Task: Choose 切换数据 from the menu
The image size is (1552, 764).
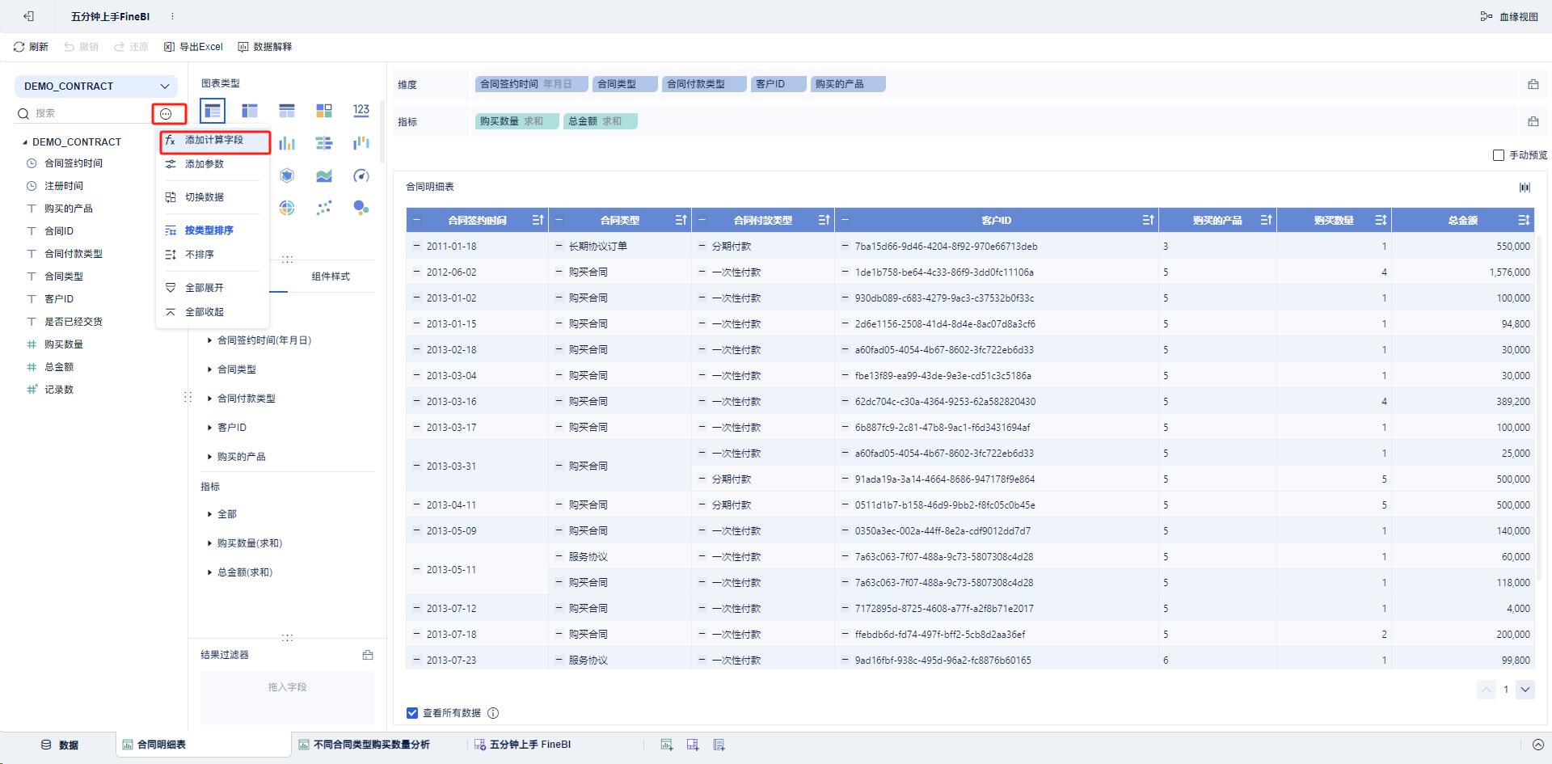Action: pyautogui.click(x=213, y=197)
